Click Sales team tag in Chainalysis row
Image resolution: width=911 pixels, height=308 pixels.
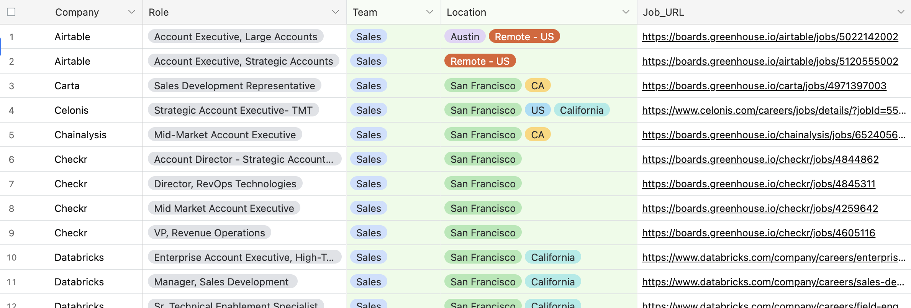[369, 134]
